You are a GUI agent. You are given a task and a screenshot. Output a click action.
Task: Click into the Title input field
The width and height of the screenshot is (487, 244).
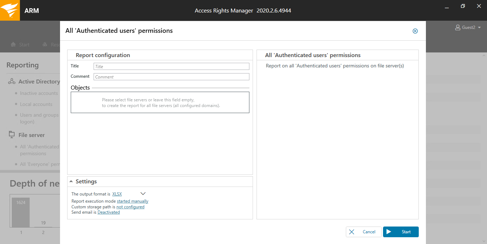(171, 66)
